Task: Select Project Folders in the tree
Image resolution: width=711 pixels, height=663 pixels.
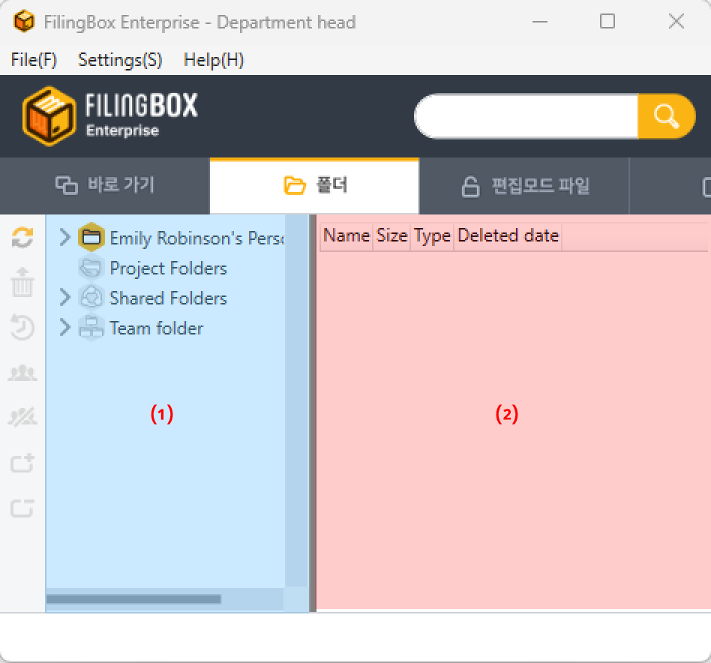Action: point(167,268)
